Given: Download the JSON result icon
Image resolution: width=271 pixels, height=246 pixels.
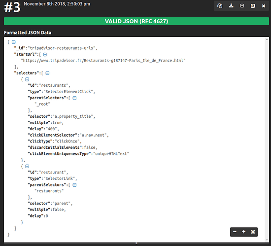Looking at the screenshot, I should pyautogui.click(x=231, y=6).
